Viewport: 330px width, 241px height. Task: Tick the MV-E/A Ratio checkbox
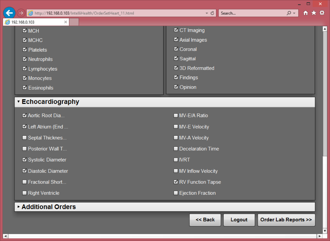176,116
